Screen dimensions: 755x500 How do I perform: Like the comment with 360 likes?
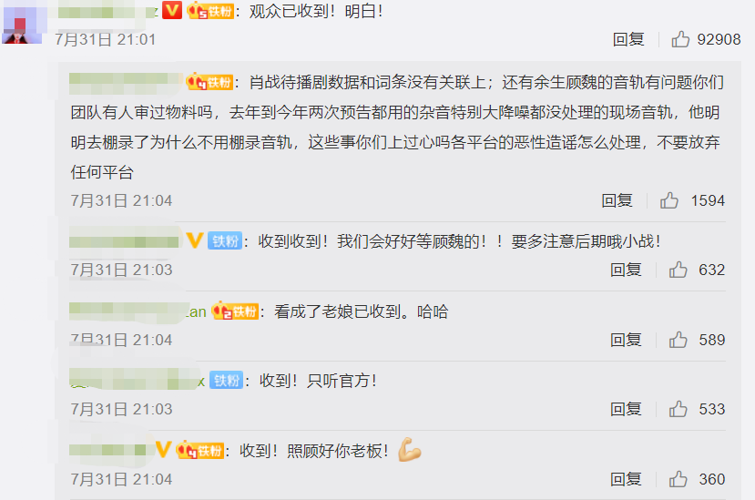(678, 479)
